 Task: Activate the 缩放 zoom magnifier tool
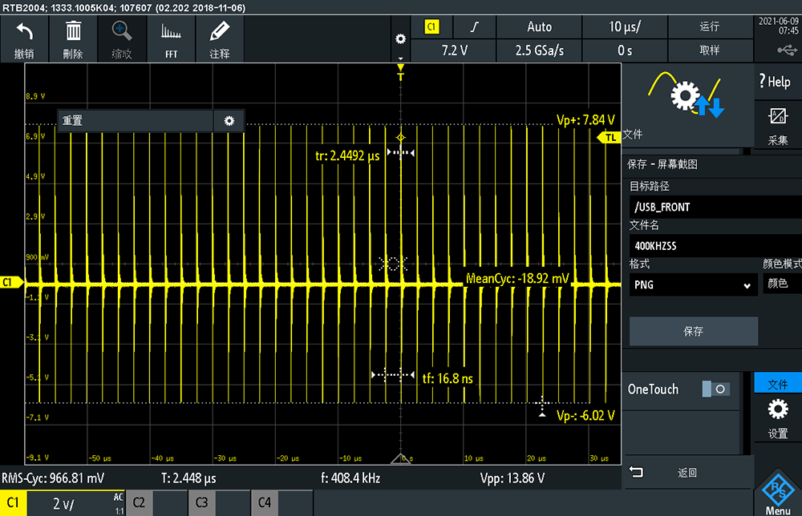click(122, 33)
